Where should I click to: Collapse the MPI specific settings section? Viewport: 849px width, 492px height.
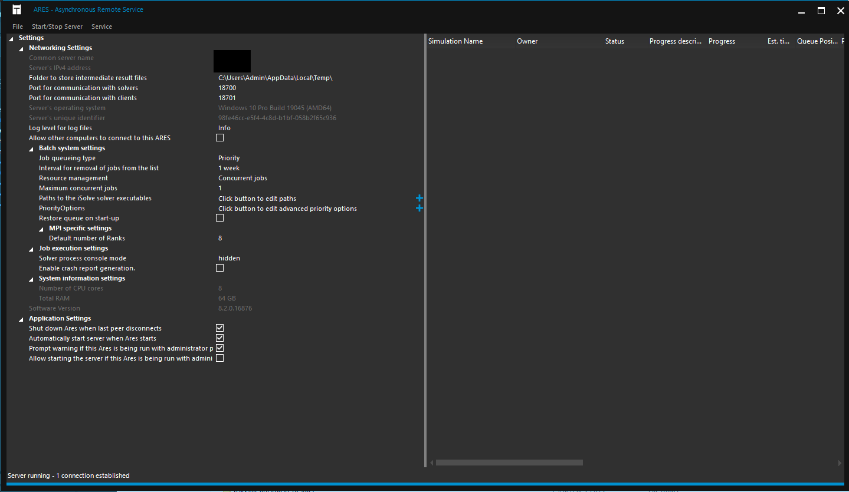42,229
